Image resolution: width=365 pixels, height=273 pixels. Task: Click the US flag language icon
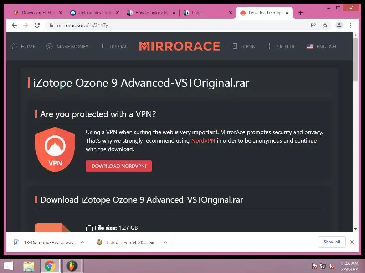(x=310, y=46)
